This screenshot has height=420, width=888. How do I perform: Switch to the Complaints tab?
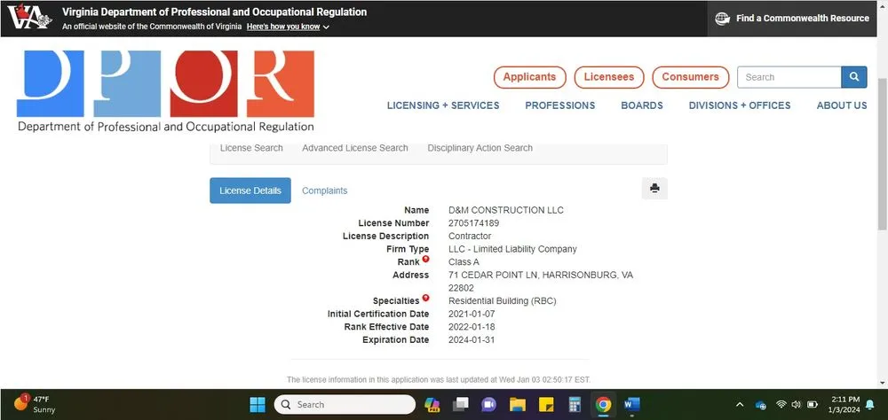point(324,191)
